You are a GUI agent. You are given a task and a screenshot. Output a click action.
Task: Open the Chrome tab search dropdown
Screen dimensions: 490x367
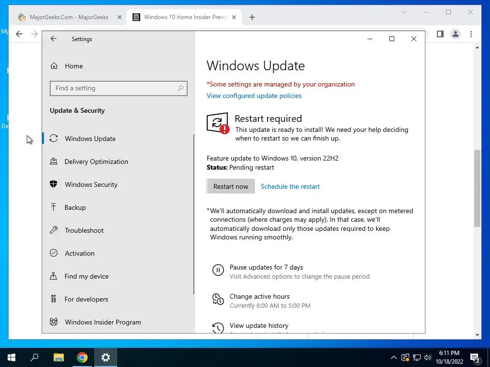(x=404, y=12)
